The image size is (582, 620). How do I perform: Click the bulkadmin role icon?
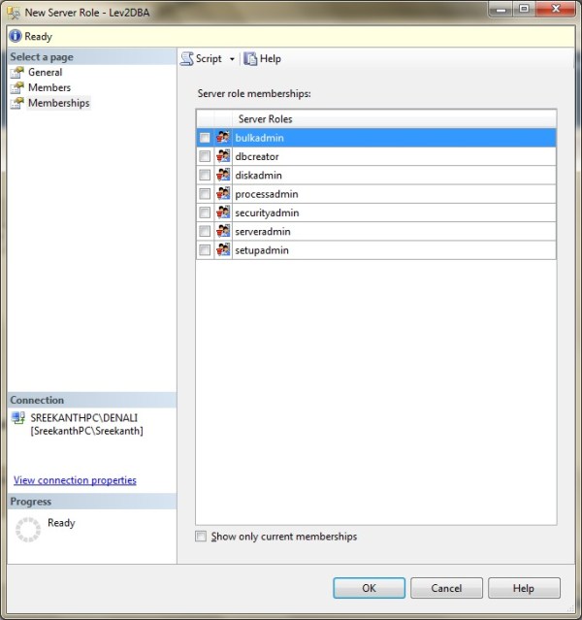[x=223, y=139]
